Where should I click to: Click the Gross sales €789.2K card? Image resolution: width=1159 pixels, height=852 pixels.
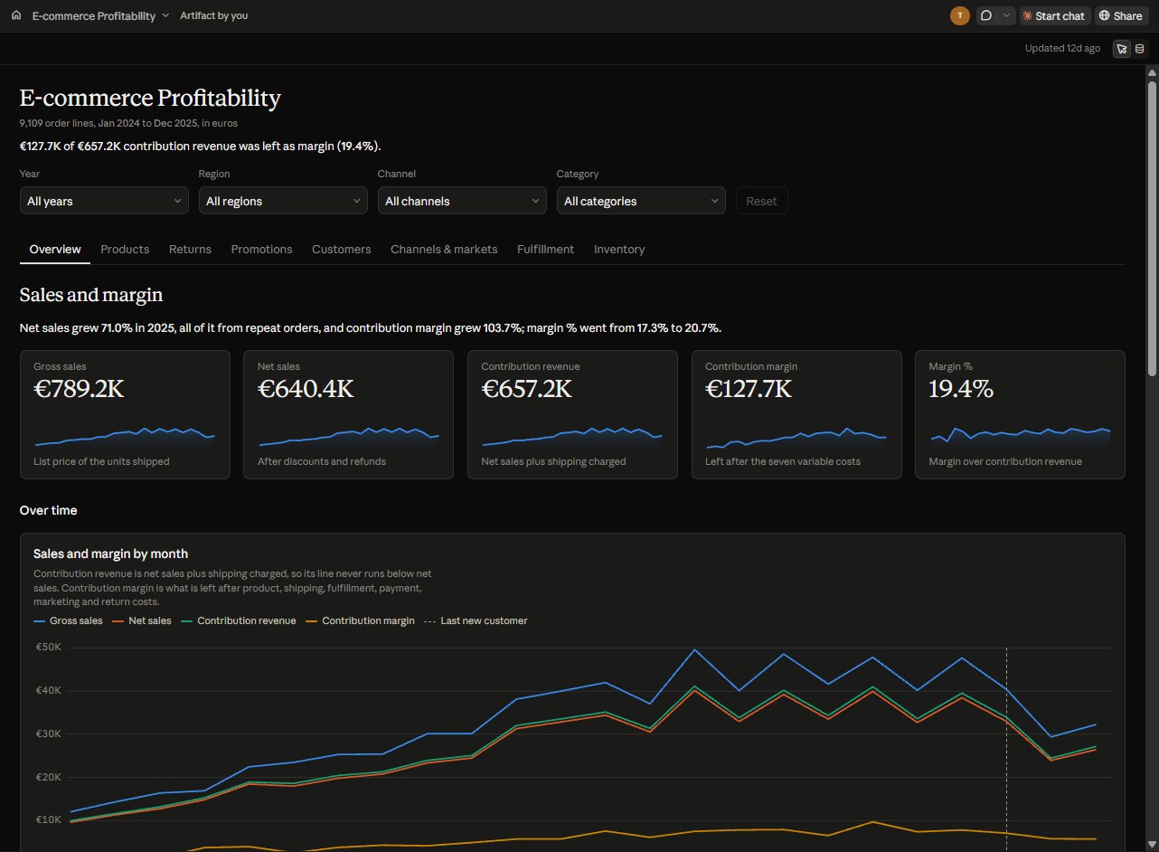tap(125, 414)
